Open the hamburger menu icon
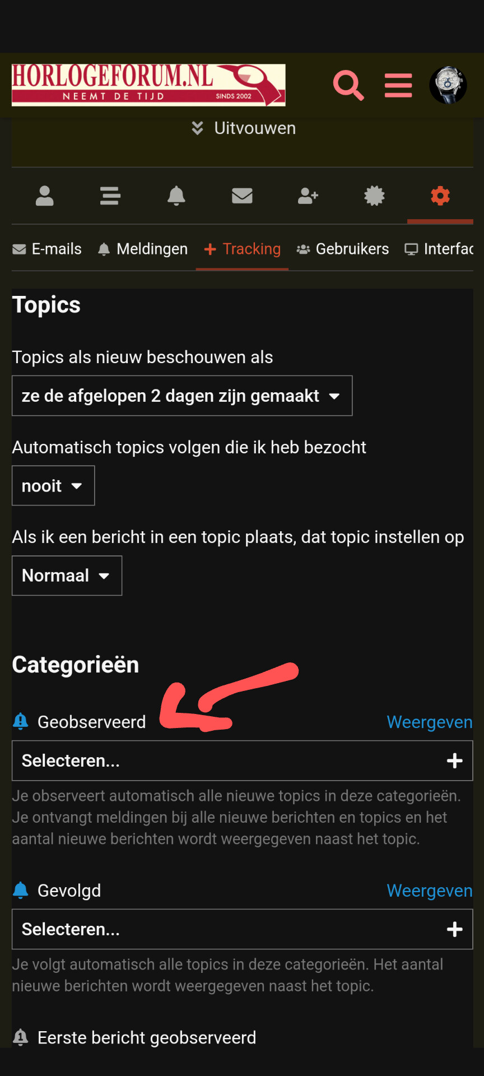 click(x=398, y=85)
